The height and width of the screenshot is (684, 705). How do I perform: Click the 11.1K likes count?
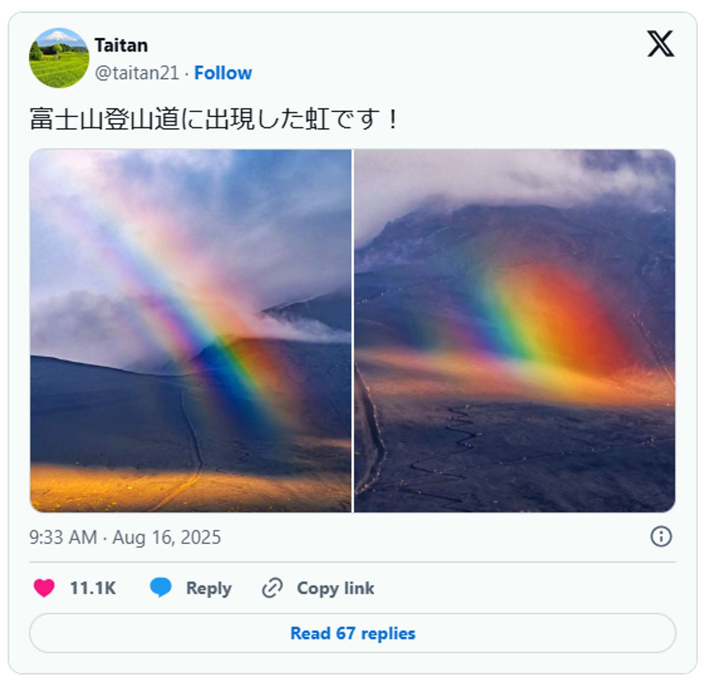point(93,588)
